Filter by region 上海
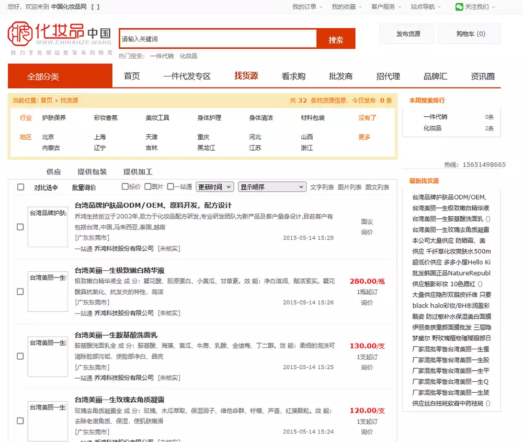This screenshot has width=523, height=442. [x=100, y=137]
